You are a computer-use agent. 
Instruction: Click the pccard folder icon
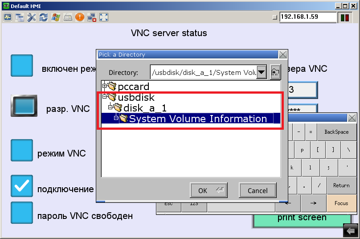(x=112, y=86)
